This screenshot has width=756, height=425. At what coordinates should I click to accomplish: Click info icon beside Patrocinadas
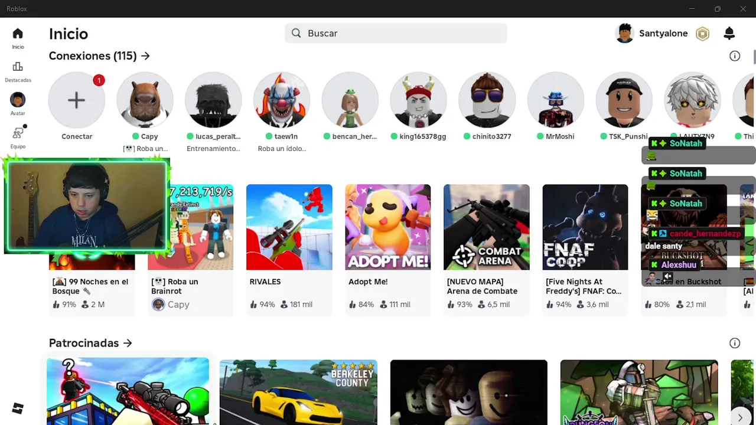pos(735,343)
